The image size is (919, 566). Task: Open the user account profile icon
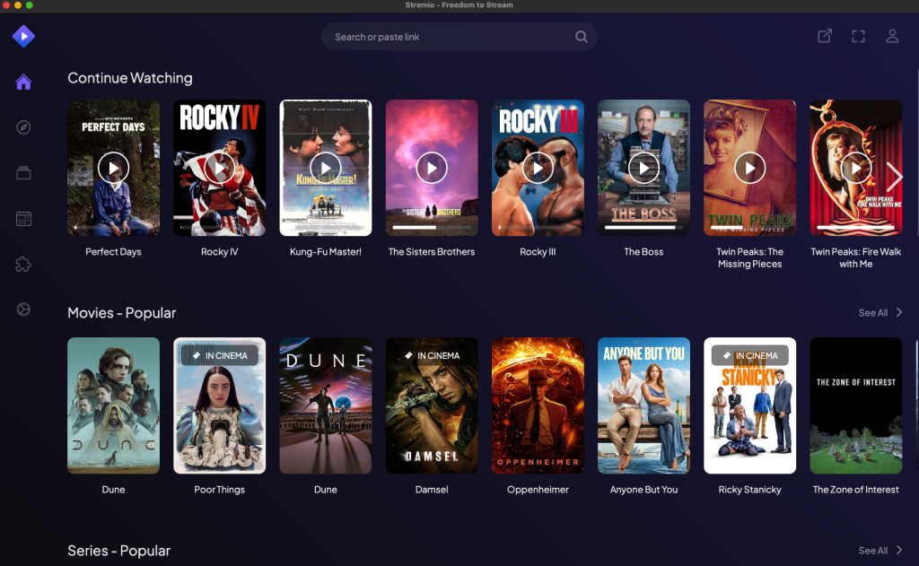[892, 36]
